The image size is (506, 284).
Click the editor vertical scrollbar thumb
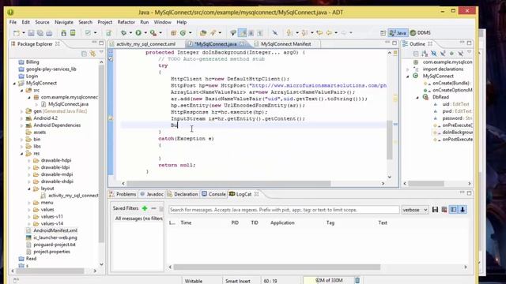tap(390, 140)
